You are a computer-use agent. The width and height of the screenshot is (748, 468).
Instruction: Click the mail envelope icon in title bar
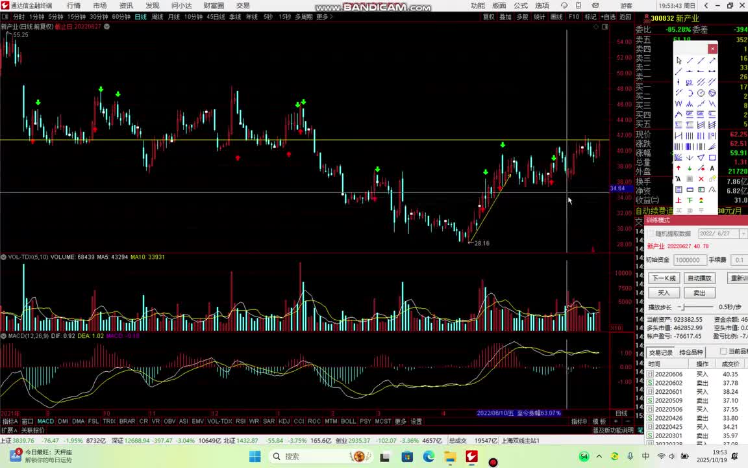pyautogui.click(x=595, y=5)
